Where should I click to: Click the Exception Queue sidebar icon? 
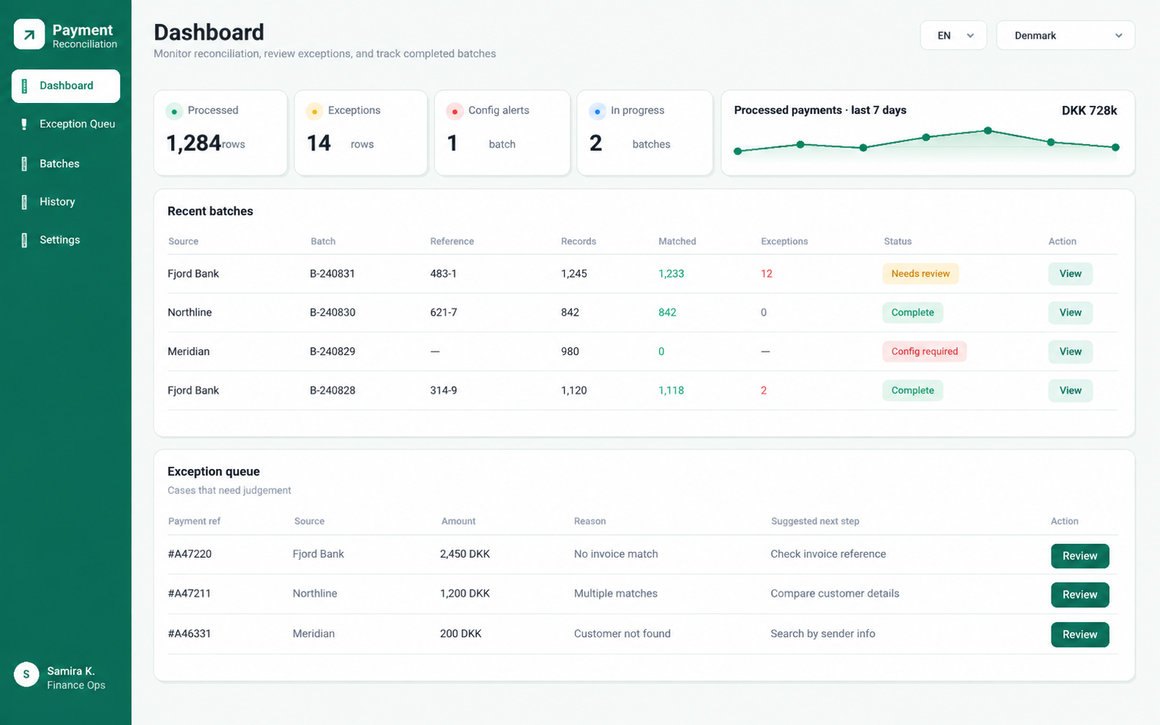24,124
